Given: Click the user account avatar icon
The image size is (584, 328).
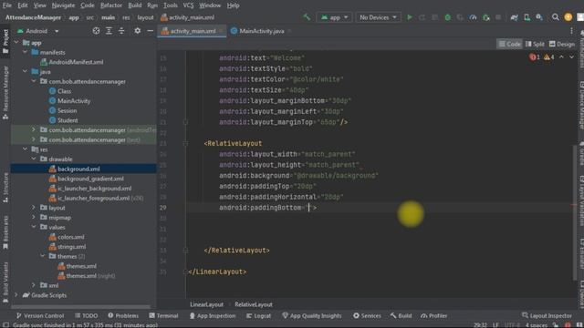Looking at the screenshot, I should (x=568, y=17).
